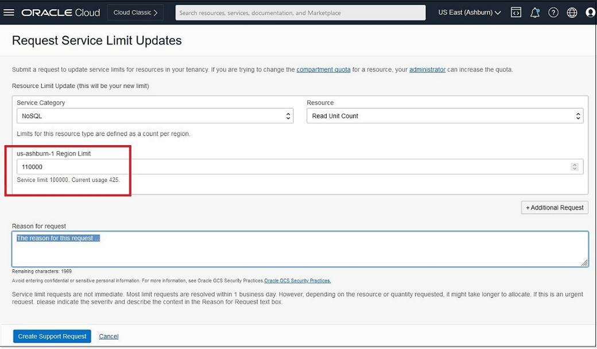Screen dimensions: 597x349
Task: Click the 'Service limit 100000. Current usage 425.' text
Action: pos(68,180)
